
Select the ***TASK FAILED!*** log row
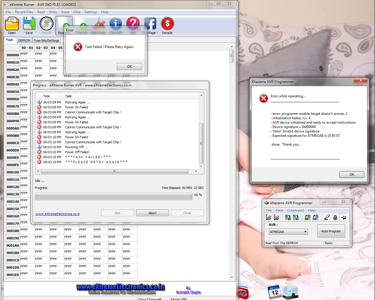[117, 157]
